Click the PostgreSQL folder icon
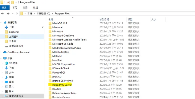Viewport: 195px width, 99px height. pyautogui.click(x=50, y=72)
